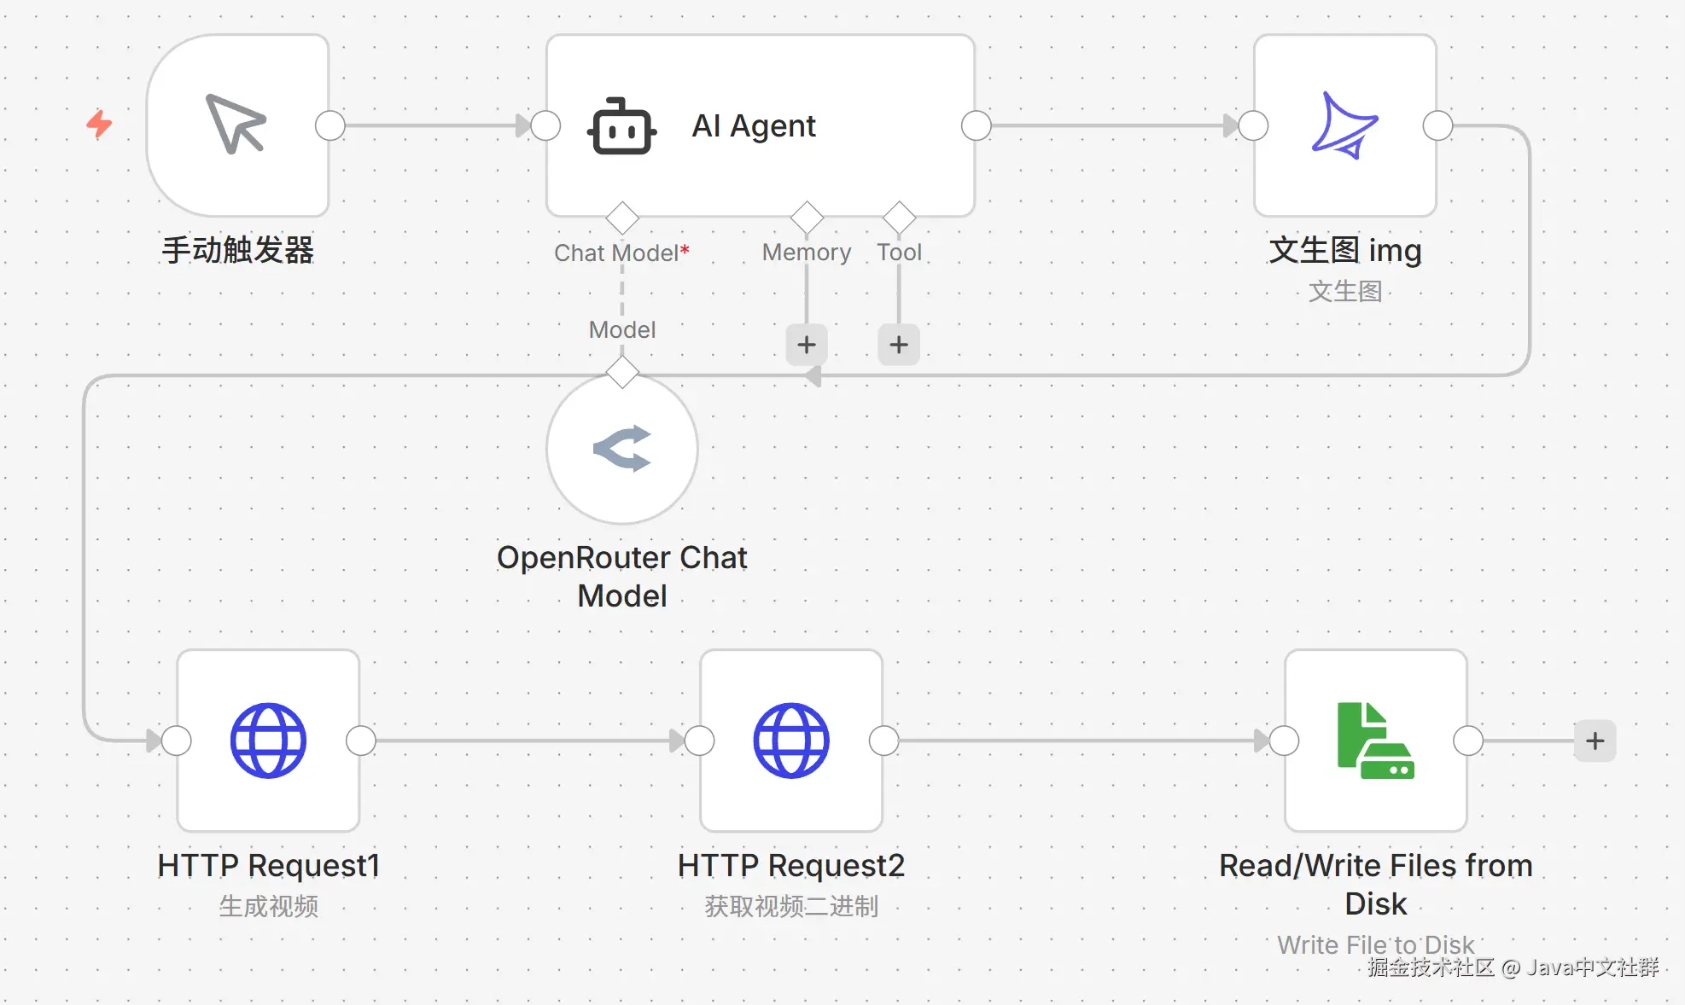Select the 文生图 img node icon
Viewport: 1685px width, 1005px height.
tap(1344, 125)
